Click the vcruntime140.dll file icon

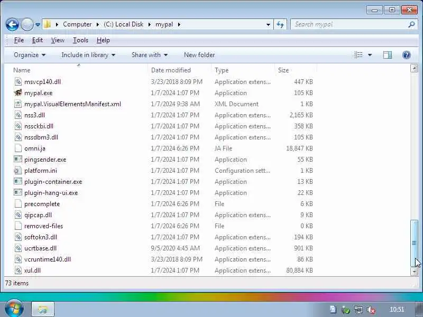[18, 259]
